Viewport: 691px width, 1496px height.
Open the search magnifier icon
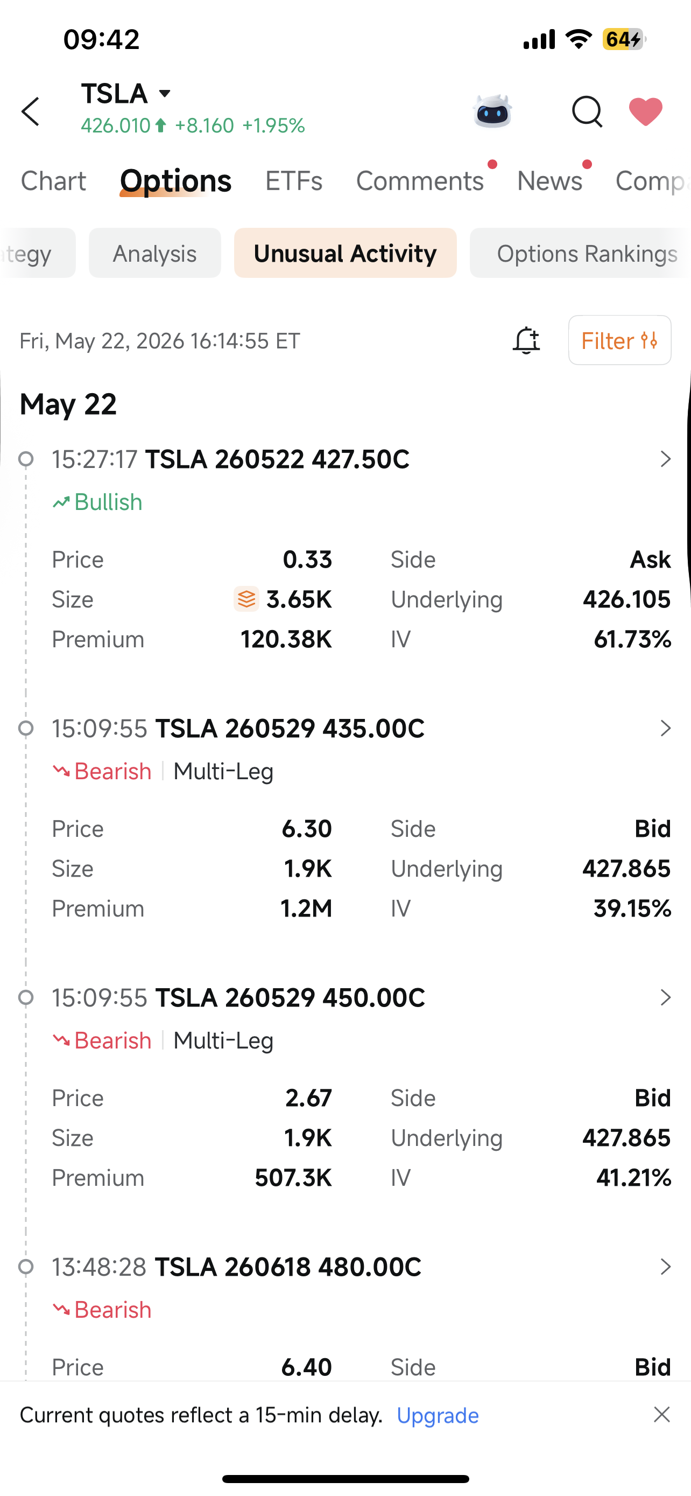(x=587, y=111)
